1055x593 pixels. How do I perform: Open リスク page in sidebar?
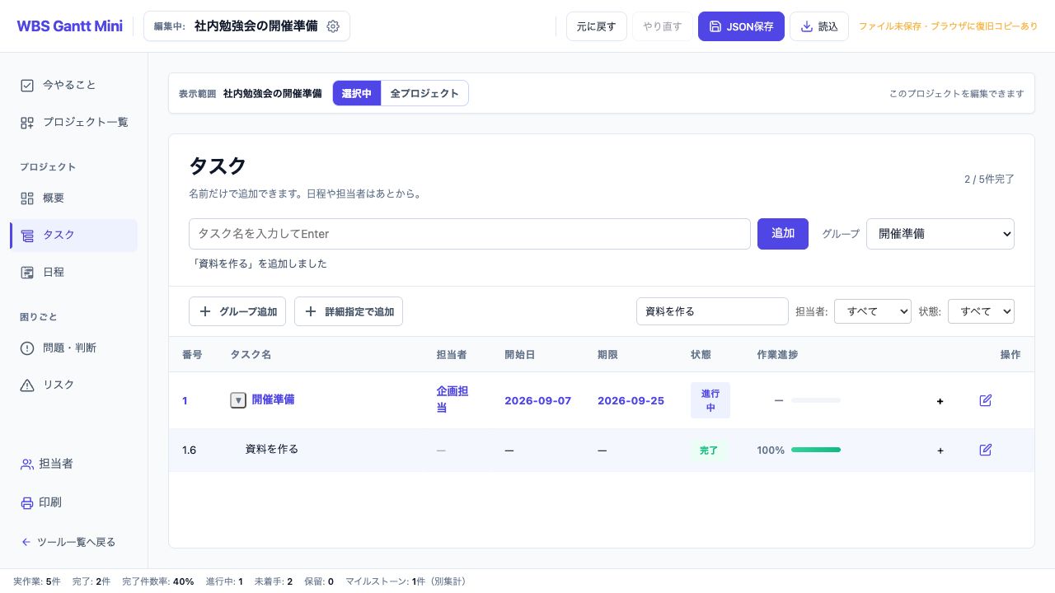tap(73, 385)
